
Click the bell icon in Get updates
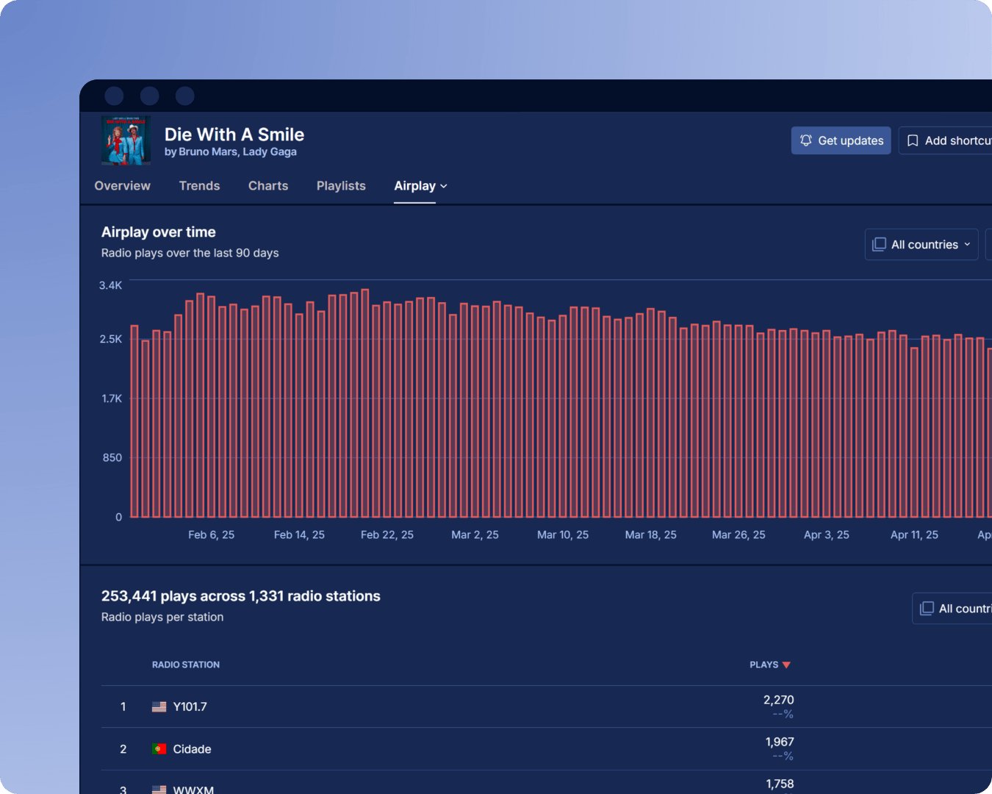[806, 140]
